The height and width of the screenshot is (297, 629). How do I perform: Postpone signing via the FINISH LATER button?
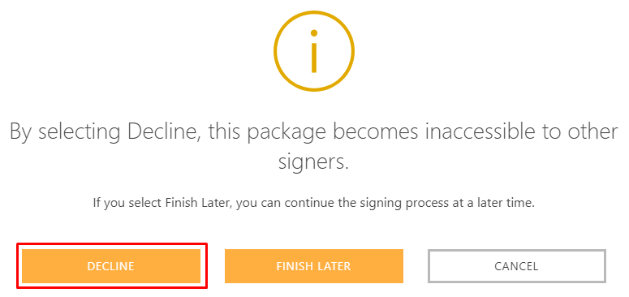tap(314, 266)
